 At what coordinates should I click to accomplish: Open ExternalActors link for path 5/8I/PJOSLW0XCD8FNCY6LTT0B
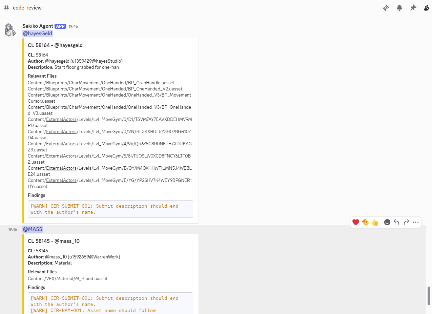61,156
